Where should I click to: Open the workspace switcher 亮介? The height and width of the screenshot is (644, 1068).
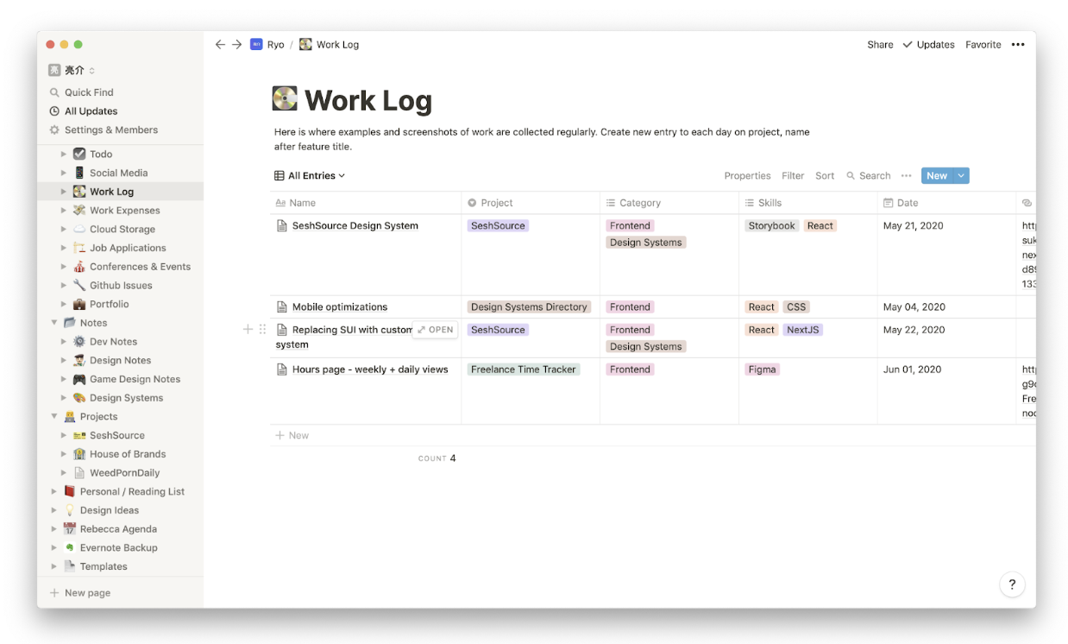(72, 70)
